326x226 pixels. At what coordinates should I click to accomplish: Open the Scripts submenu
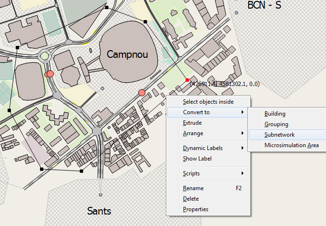click(x=192, y=173)
